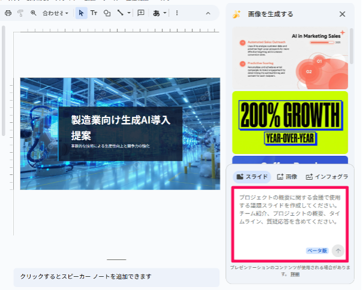Switch to the 画像 tab
The image size is (362, 290).
pyautogui.click(x=287, y=177)
